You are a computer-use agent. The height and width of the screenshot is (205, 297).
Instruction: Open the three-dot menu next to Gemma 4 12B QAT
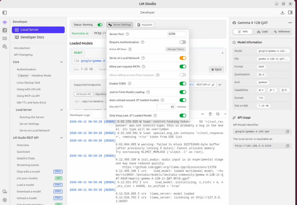[290, 23]
